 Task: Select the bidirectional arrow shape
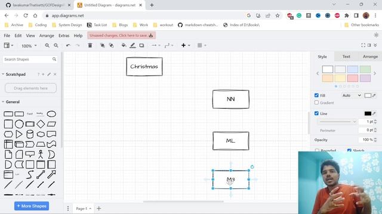(41, 174)
